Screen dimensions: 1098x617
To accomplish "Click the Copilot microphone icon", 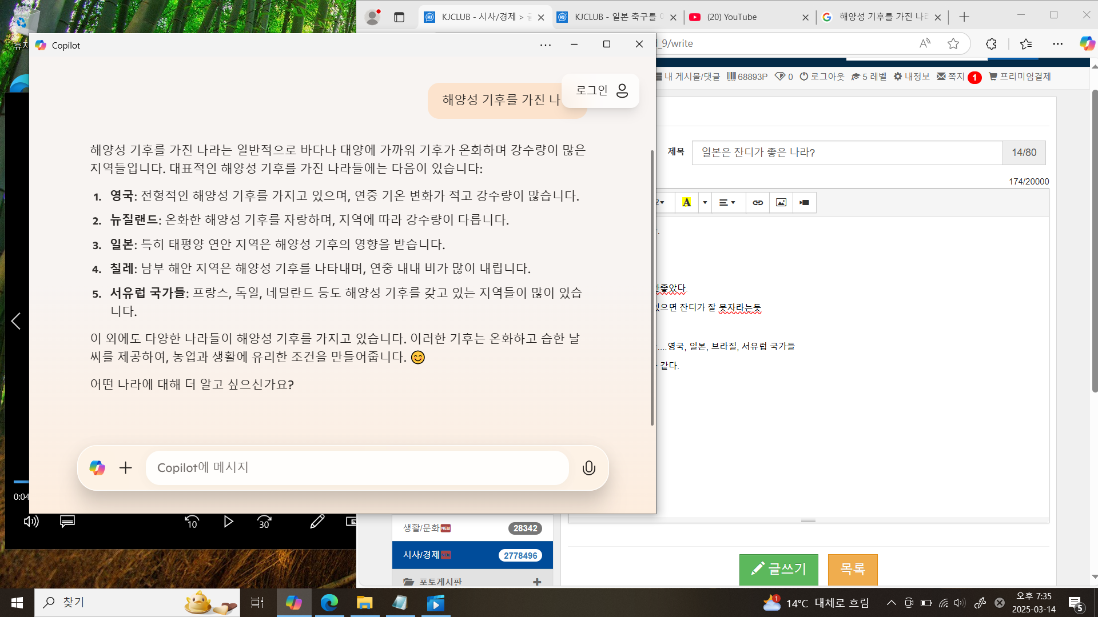I will click(x=588, y=468).
